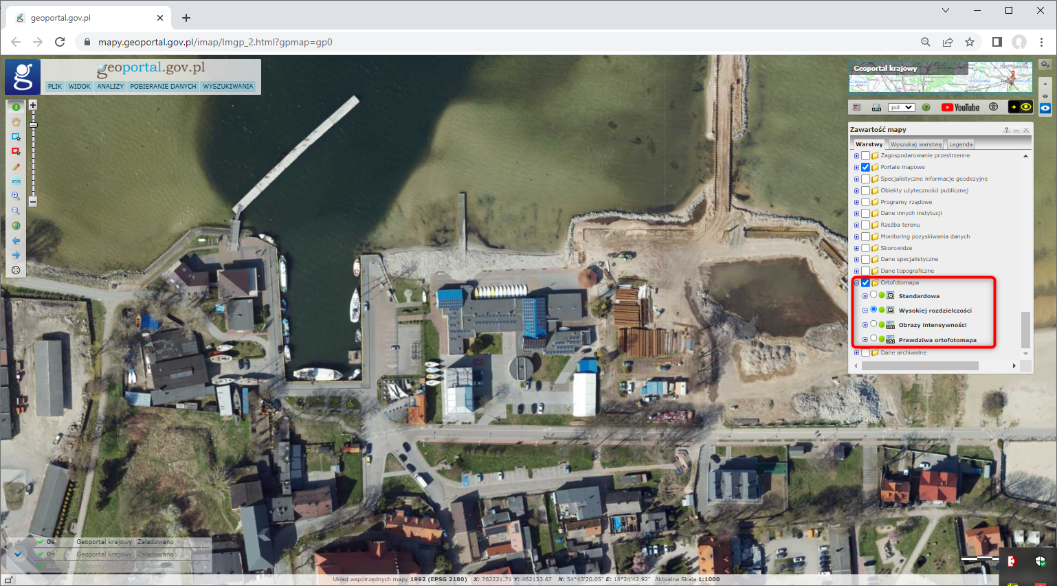Viewport: 1057px width, 586px height.
Task: Select the identify (info) tool
Action: [x=15, y=106]
